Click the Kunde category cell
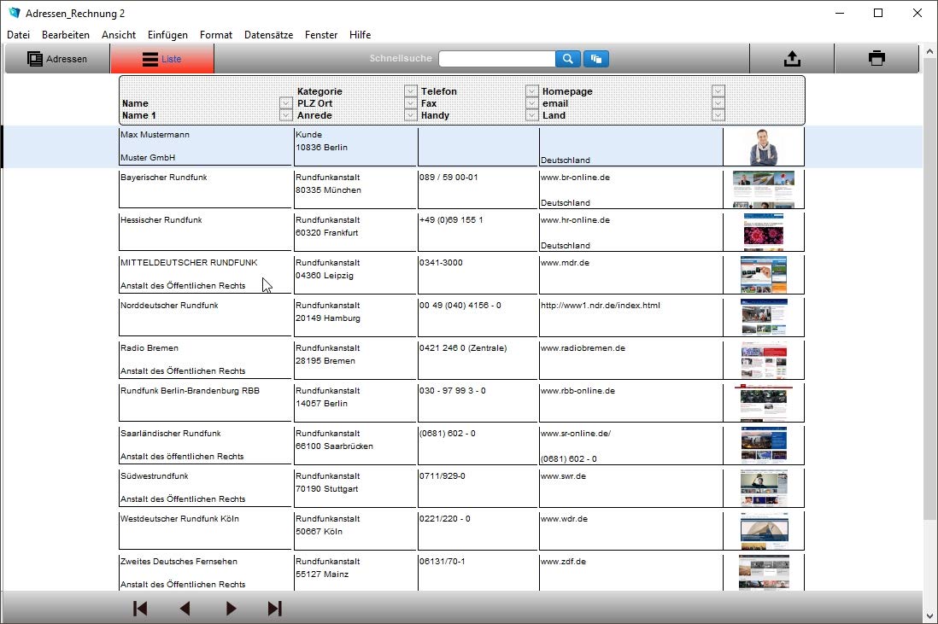Viewport: 938px width, 624px height. click(x=308, y=135)
